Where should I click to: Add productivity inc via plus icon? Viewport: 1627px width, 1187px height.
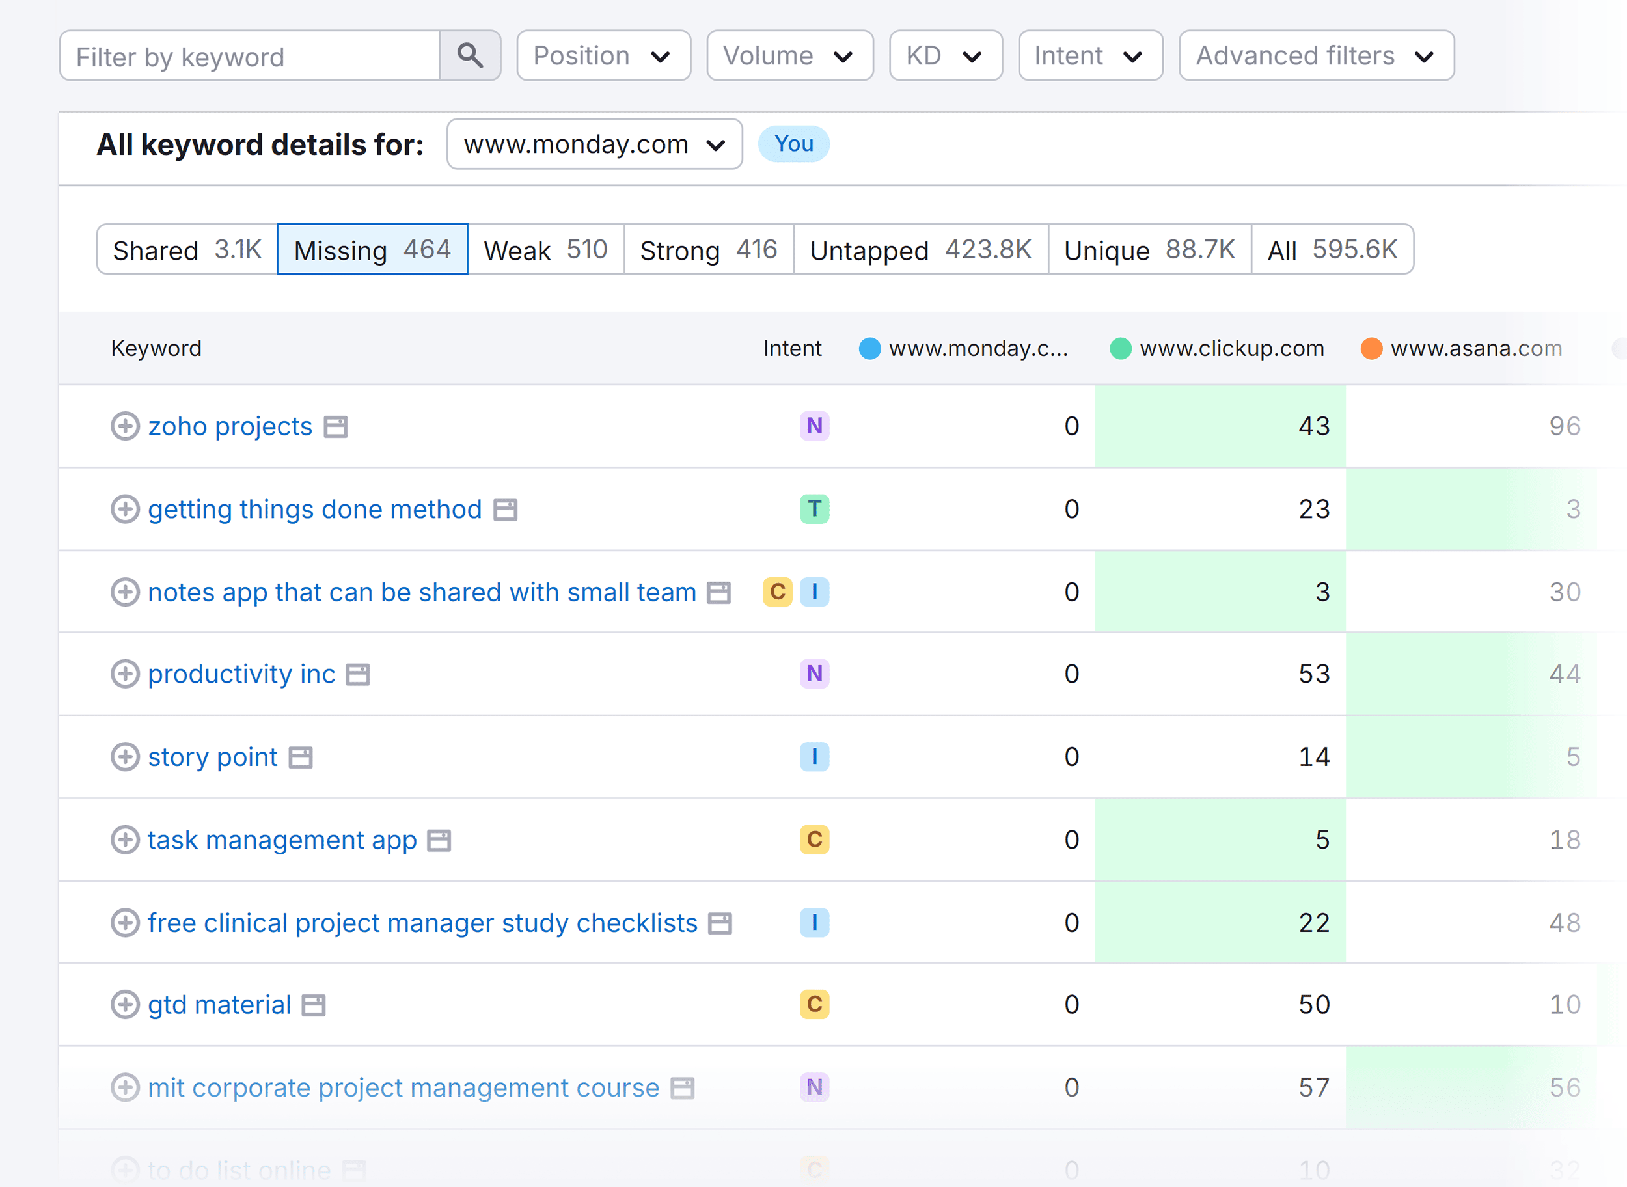point(125,674)
